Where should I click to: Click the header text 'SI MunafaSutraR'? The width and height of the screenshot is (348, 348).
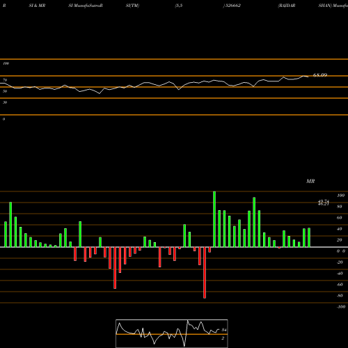coord(86,6)
